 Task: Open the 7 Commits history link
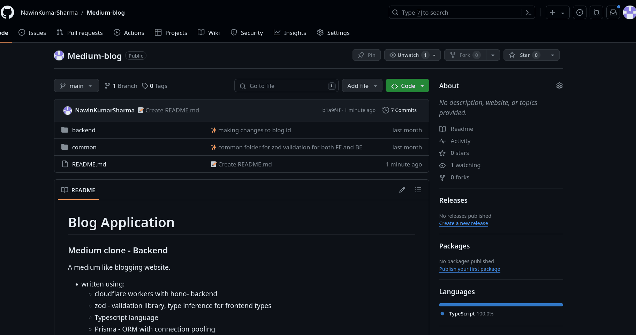(x=400, y=110)
